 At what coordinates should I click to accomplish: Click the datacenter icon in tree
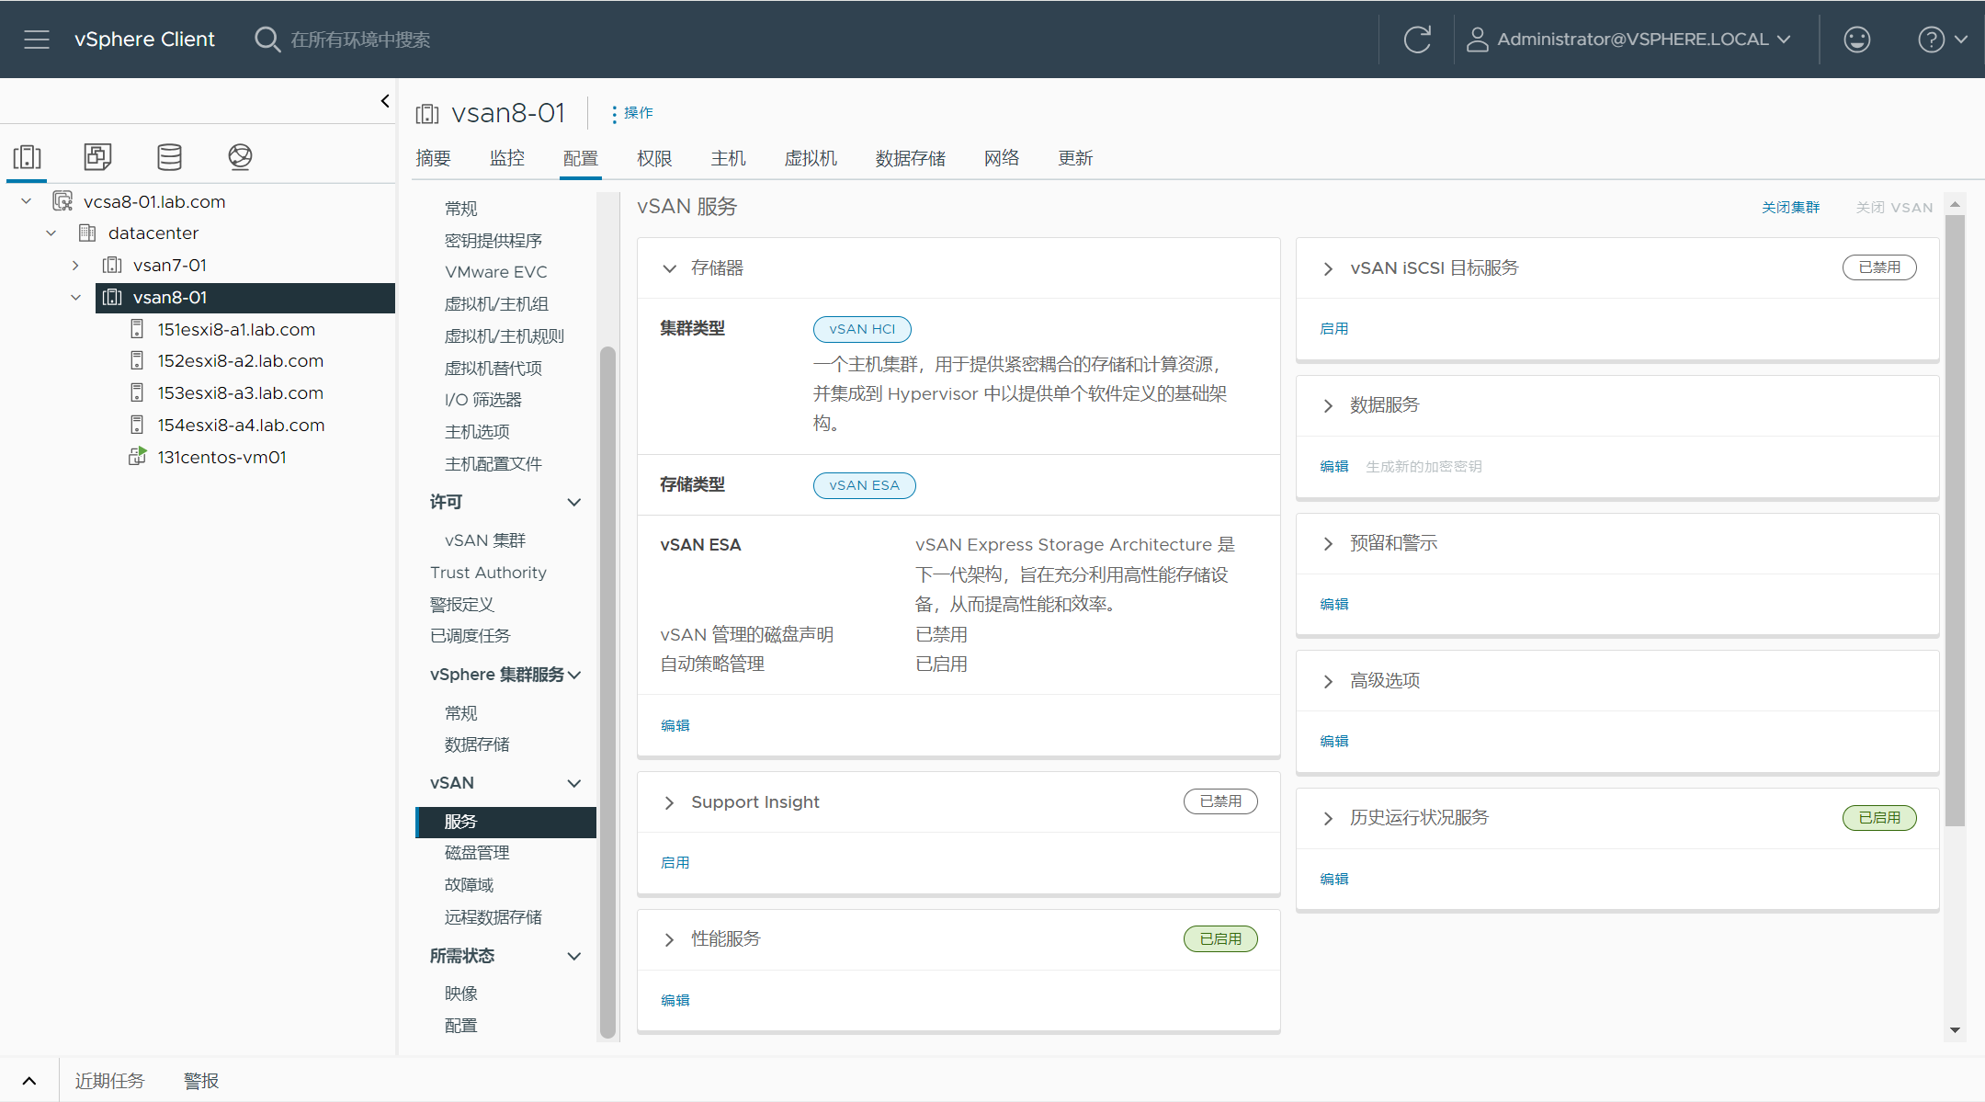click(x=87, y=233)
